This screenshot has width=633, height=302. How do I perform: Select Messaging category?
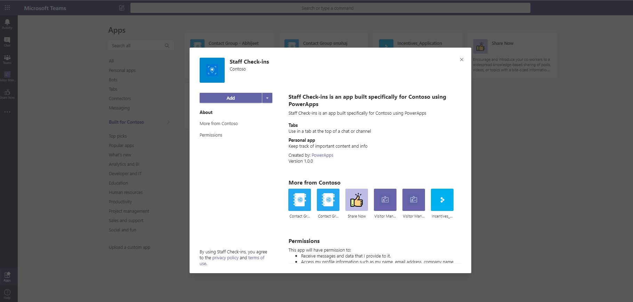pos(119,108)
